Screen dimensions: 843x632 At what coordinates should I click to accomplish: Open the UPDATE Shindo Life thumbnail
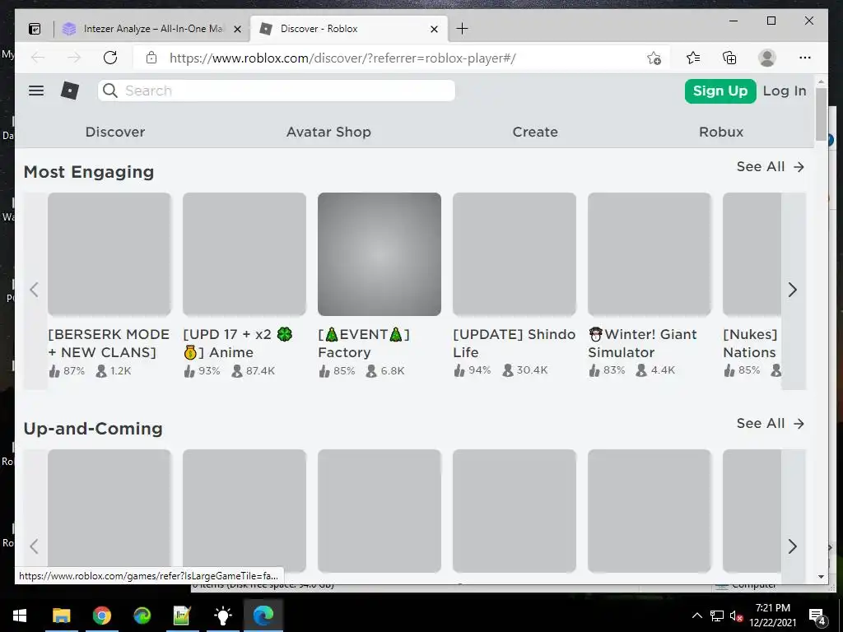tap(515, 254)
